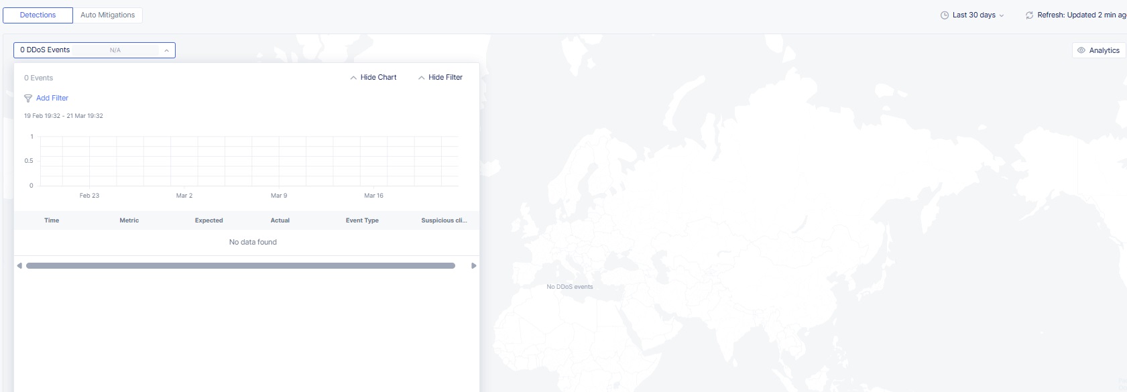1127x392 pixels.
Task: Click the chevron icon next to Hide Chart
Action: [353, 78]
